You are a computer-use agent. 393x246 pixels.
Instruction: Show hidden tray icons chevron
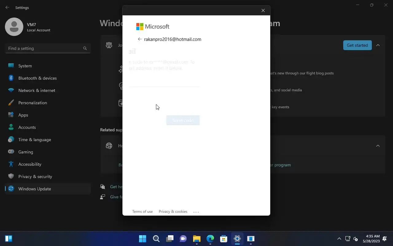(339, 239)
